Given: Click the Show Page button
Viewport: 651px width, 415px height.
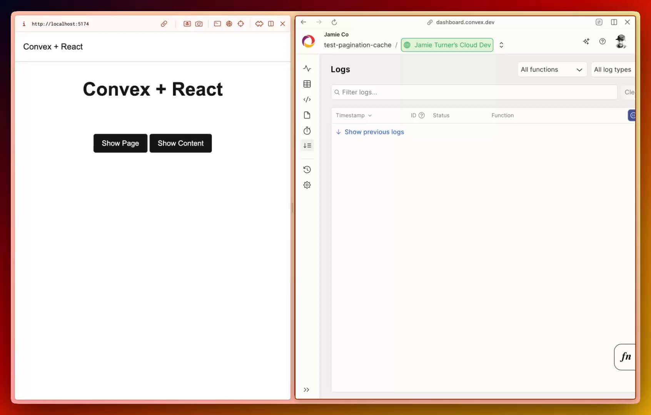Looking at the screenshot, I should [x=120, y=143].
